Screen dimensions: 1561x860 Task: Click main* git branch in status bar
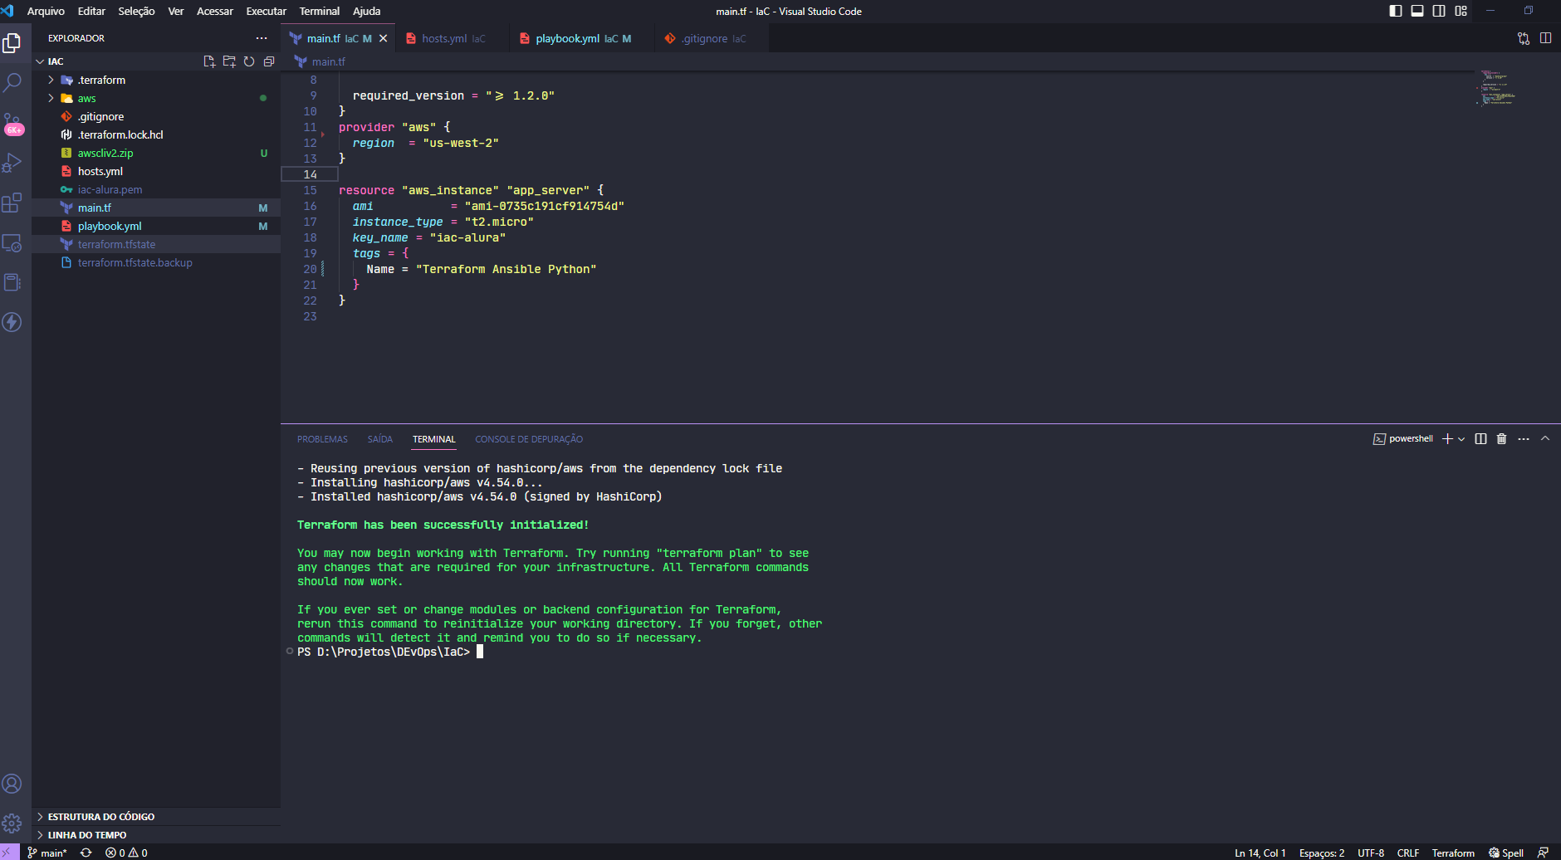(x=47, y=853)
